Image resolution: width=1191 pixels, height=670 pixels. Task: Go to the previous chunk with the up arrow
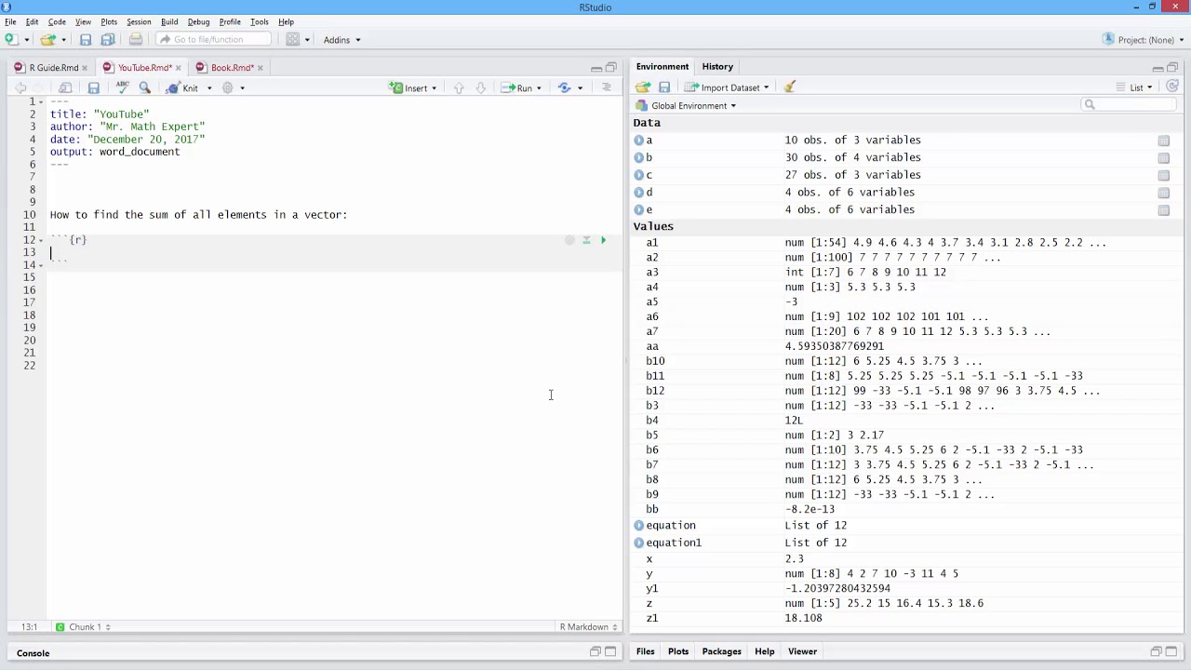click(459, 87)
